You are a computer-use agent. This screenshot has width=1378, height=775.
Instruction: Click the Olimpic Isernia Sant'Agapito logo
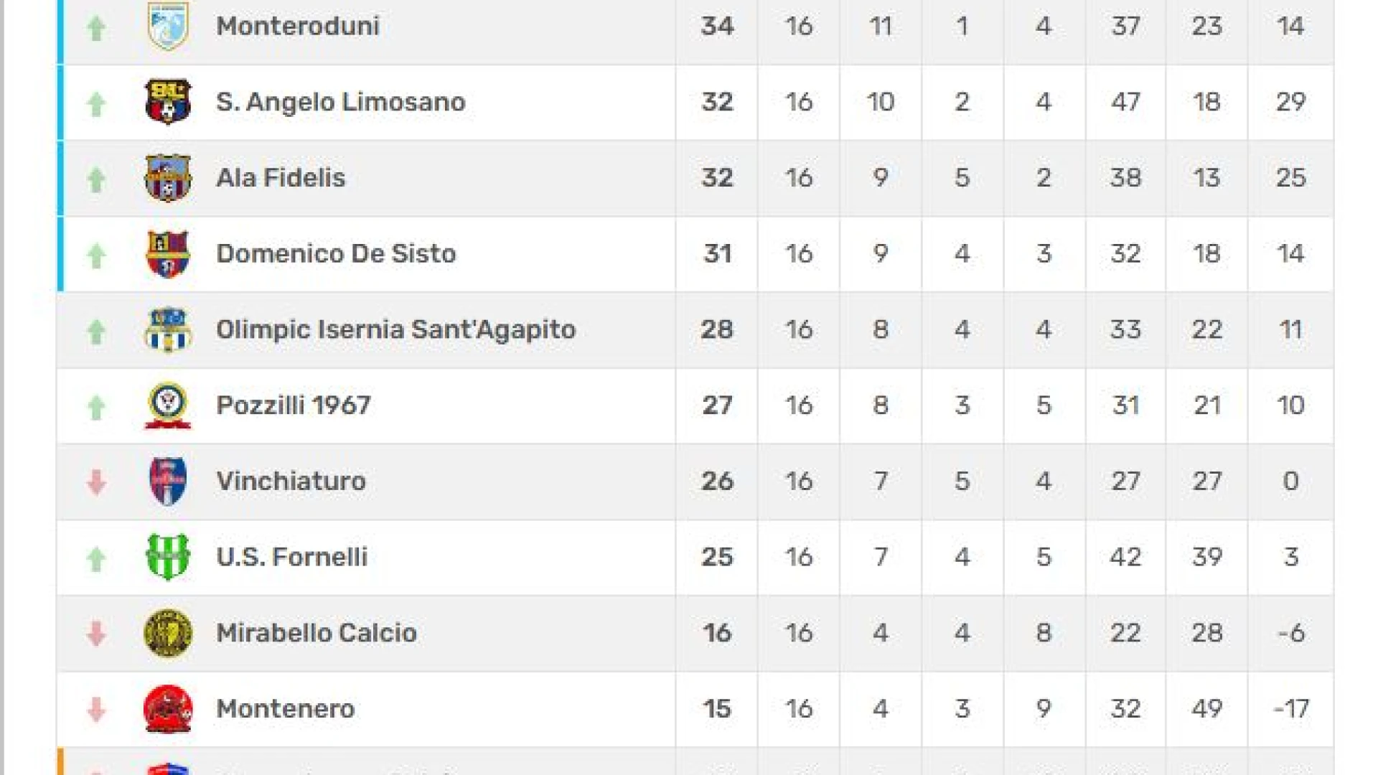(x=168, y=329)
